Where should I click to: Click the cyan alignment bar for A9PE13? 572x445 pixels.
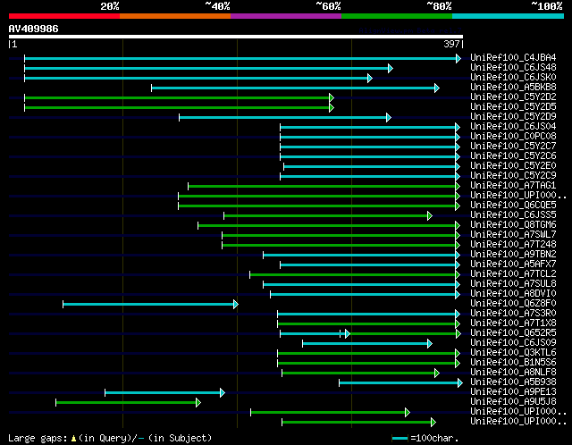point(164,393)
